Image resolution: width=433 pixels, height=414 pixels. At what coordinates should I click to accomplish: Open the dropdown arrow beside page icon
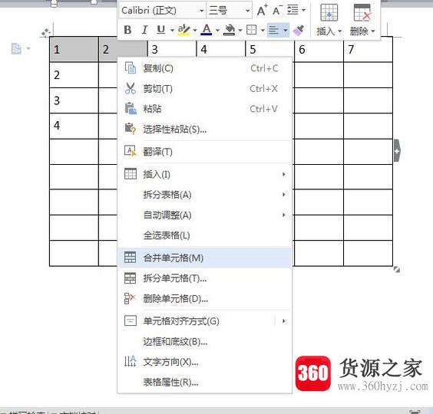pos(28,49)
